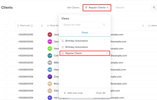
Task: Click the Labels column header
Action: (152, 26)
